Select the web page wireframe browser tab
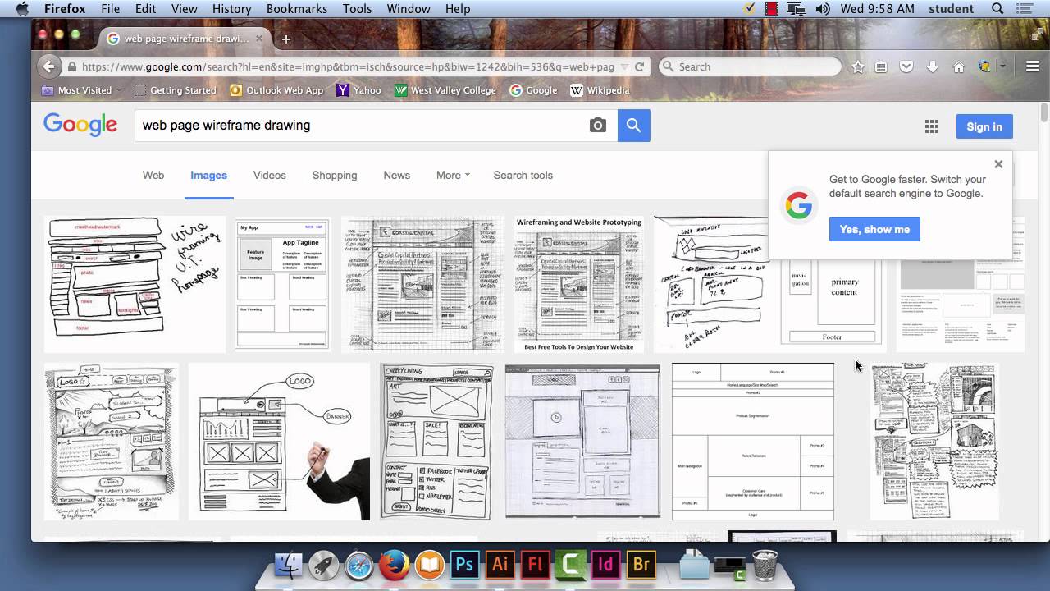Viewport: 1050px width, 591px height. [x=185, y=39]
